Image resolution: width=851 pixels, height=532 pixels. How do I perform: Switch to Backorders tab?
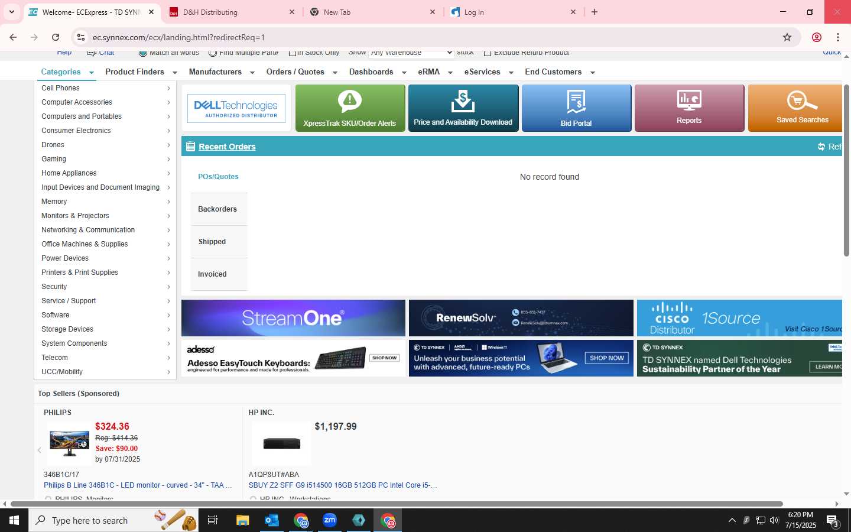point(219,209)
